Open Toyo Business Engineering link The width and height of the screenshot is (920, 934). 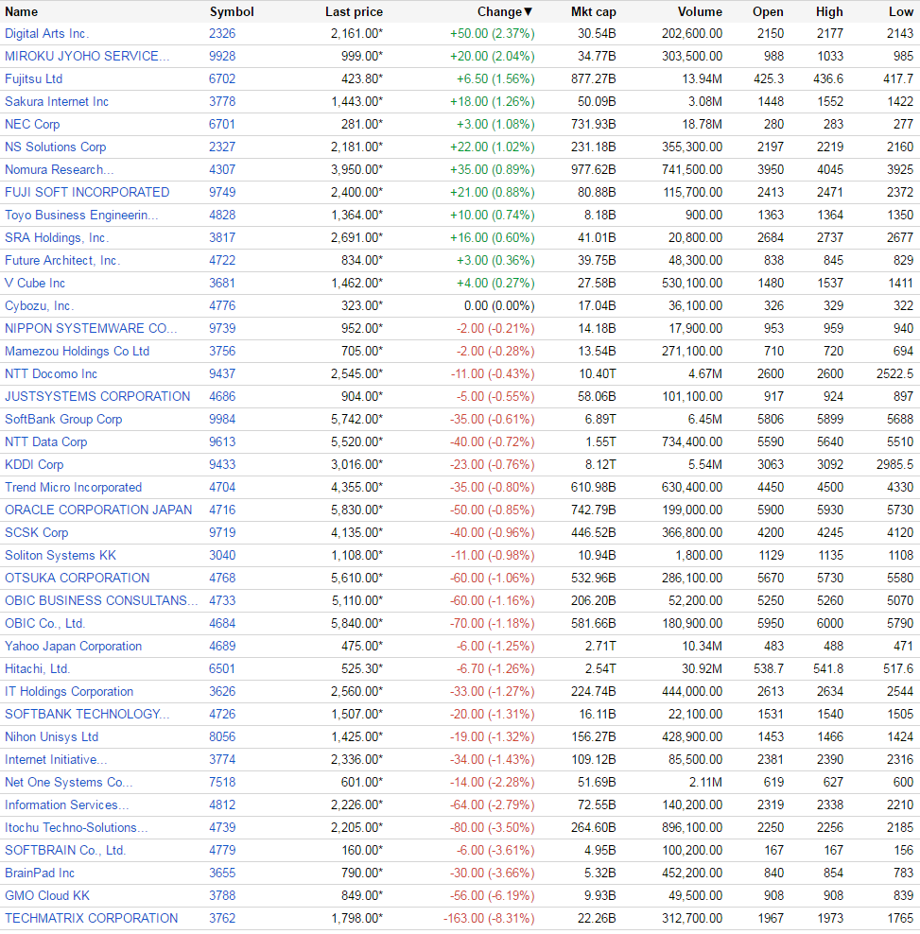(81, 215)
